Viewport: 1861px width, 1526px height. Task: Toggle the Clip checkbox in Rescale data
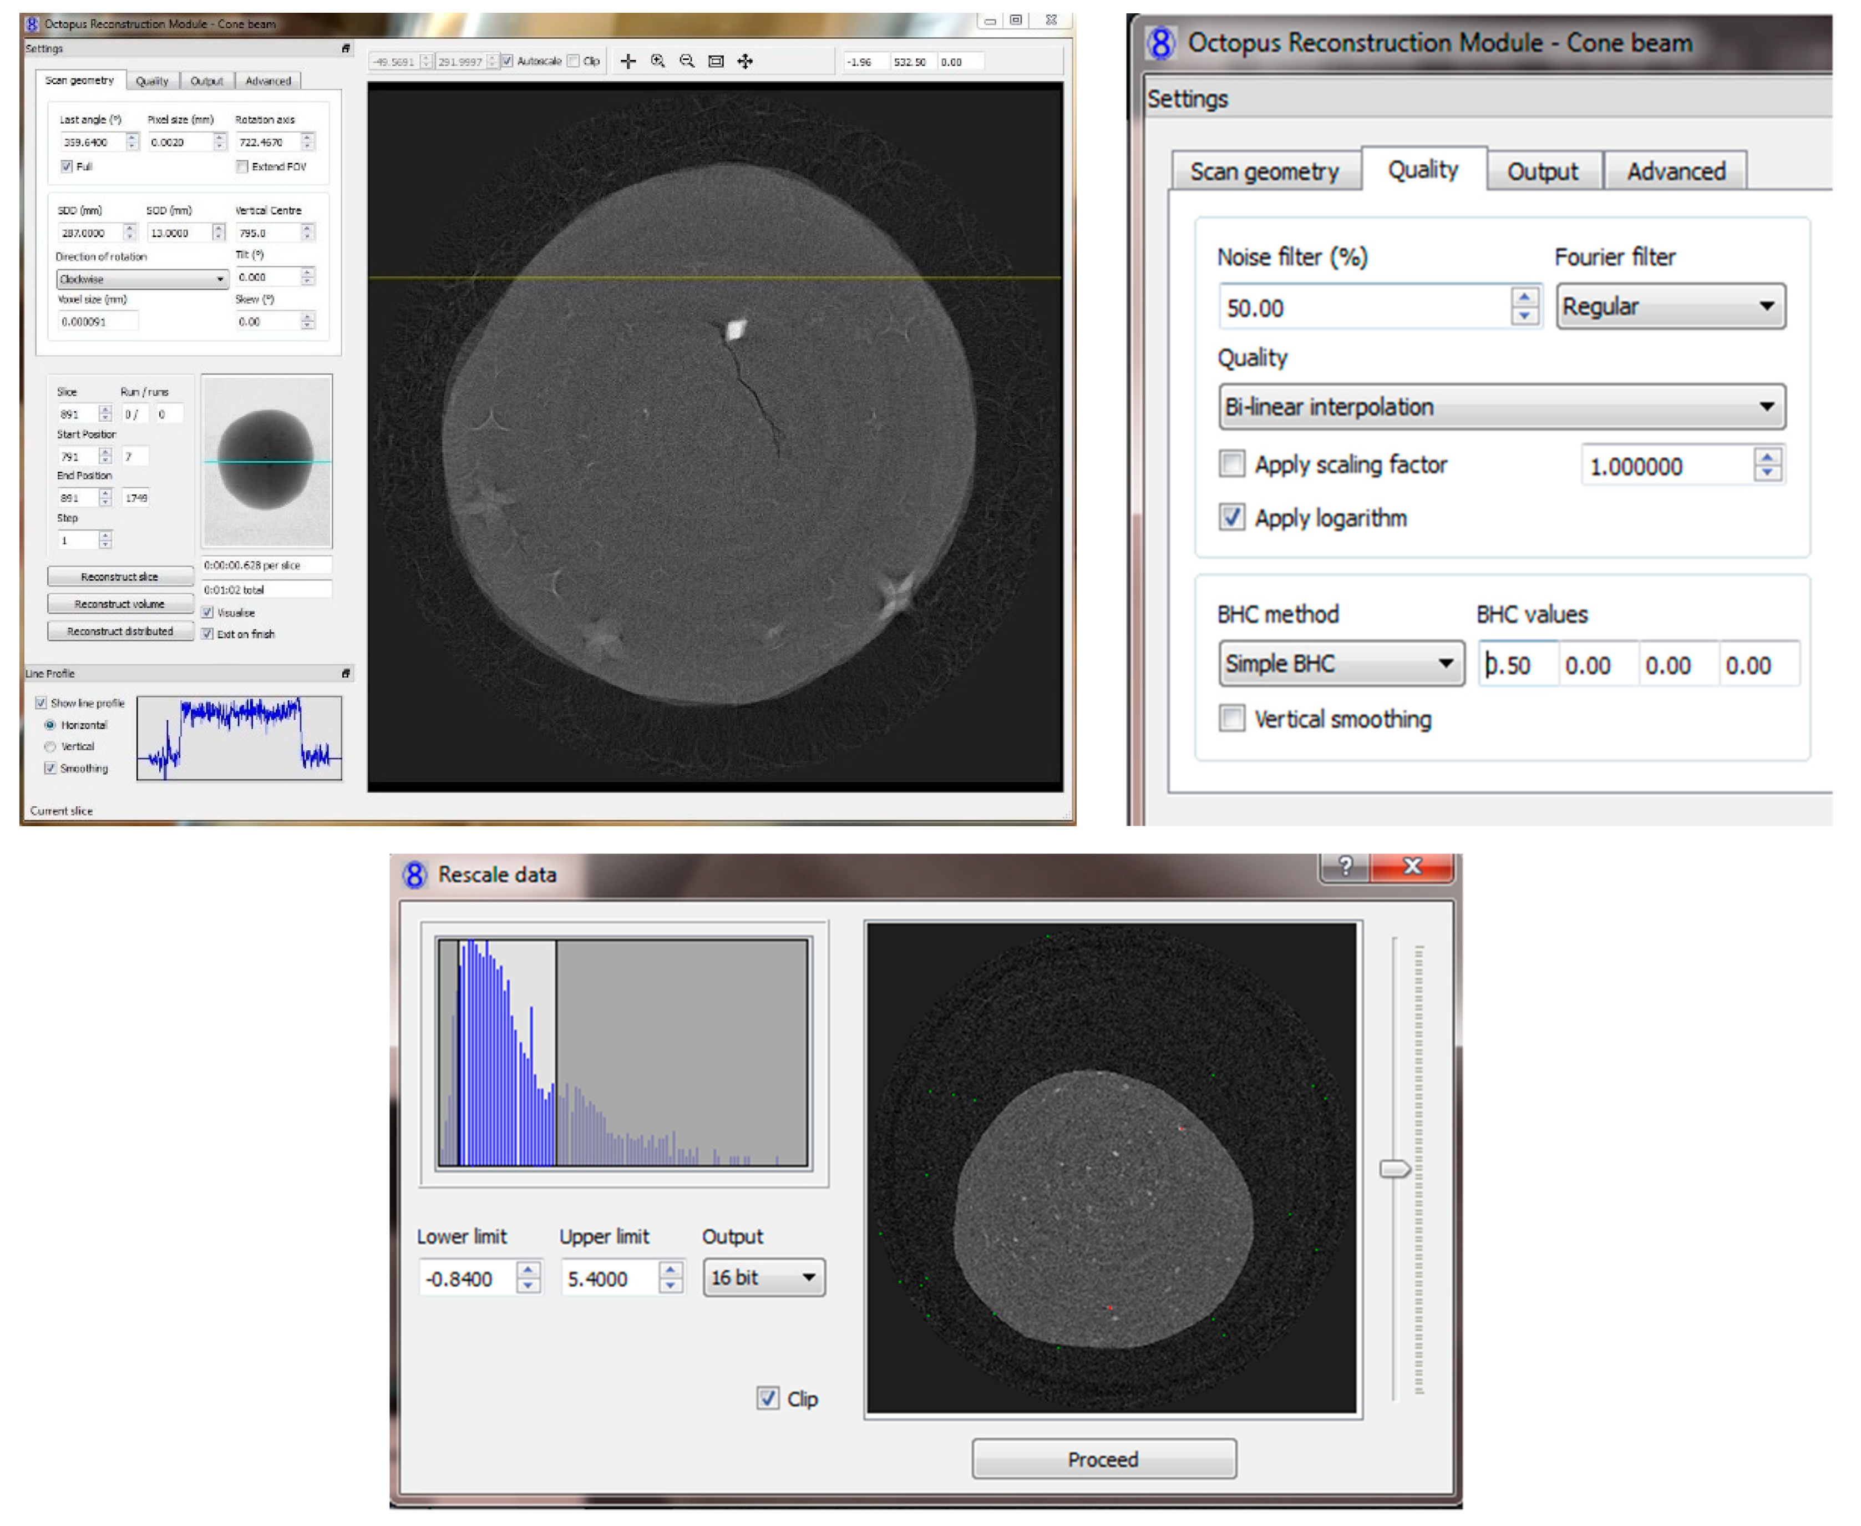767,1398
